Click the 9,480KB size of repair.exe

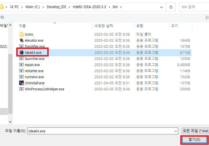pyautogui.click(x=183, y=65)
